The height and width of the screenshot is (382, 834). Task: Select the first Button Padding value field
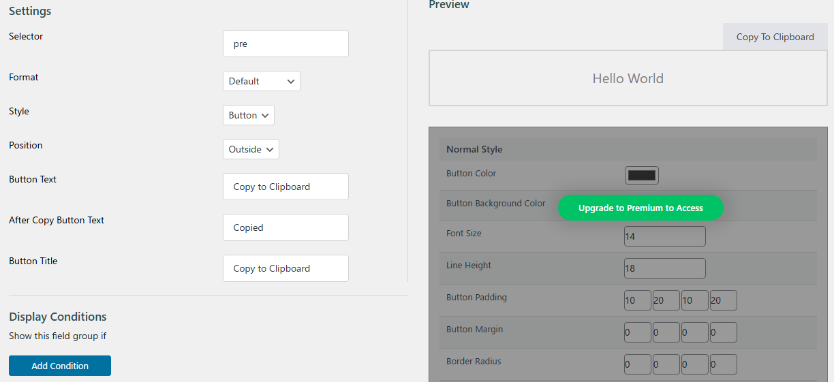(x=638, y=300)
